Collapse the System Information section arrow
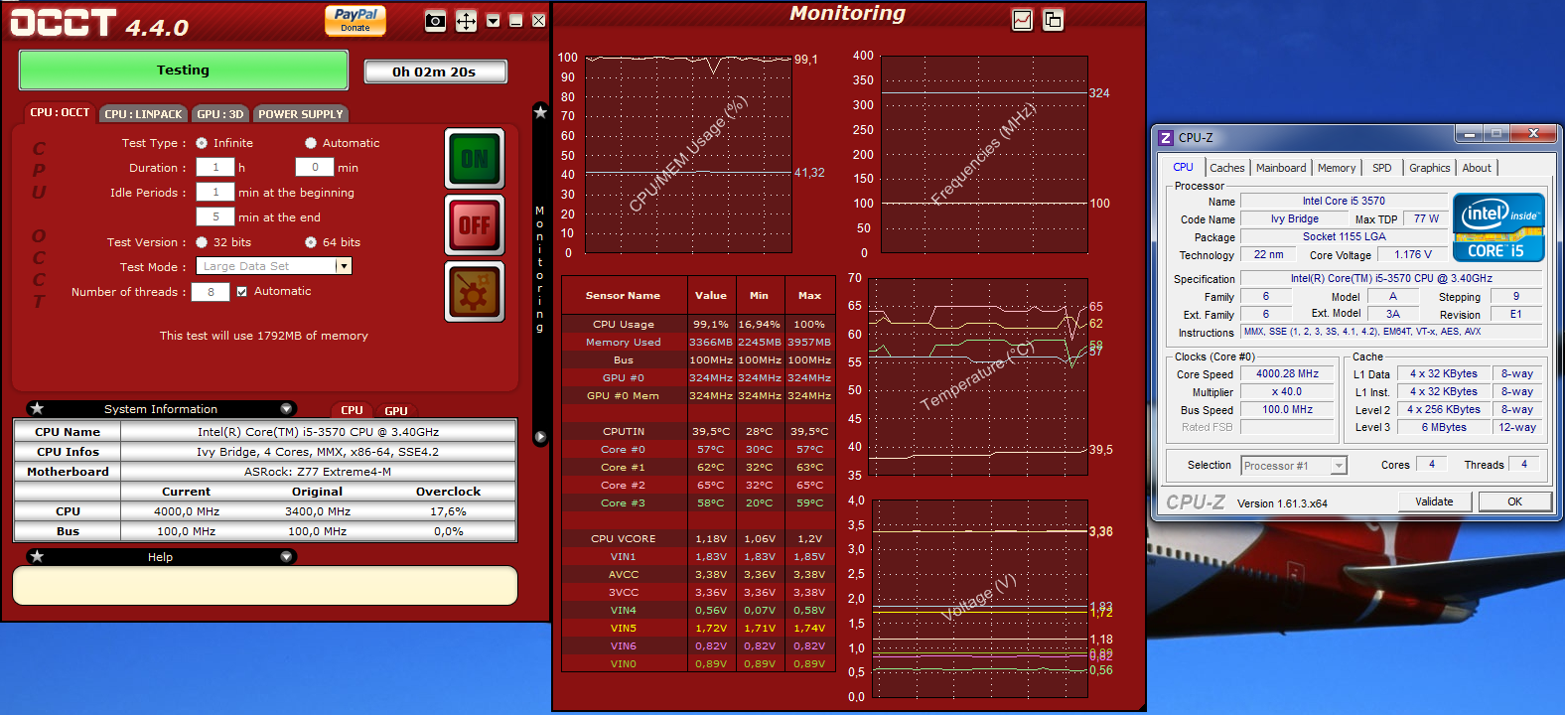The width and height of the screenshot is (1565, 715). click(x=286, y=408)
